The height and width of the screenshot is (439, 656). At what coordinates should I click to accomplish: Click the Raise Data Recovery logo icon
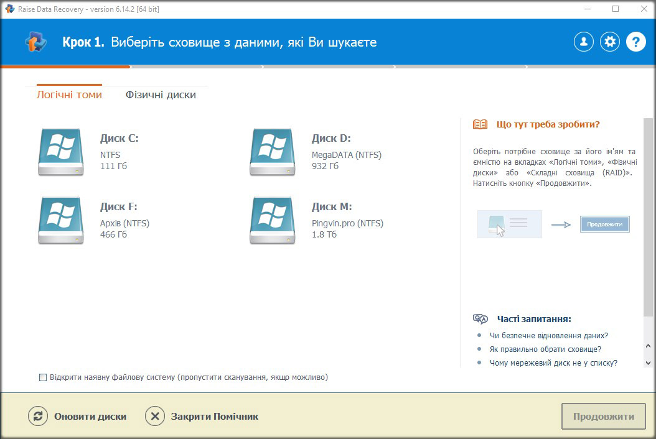pos(35,42)
